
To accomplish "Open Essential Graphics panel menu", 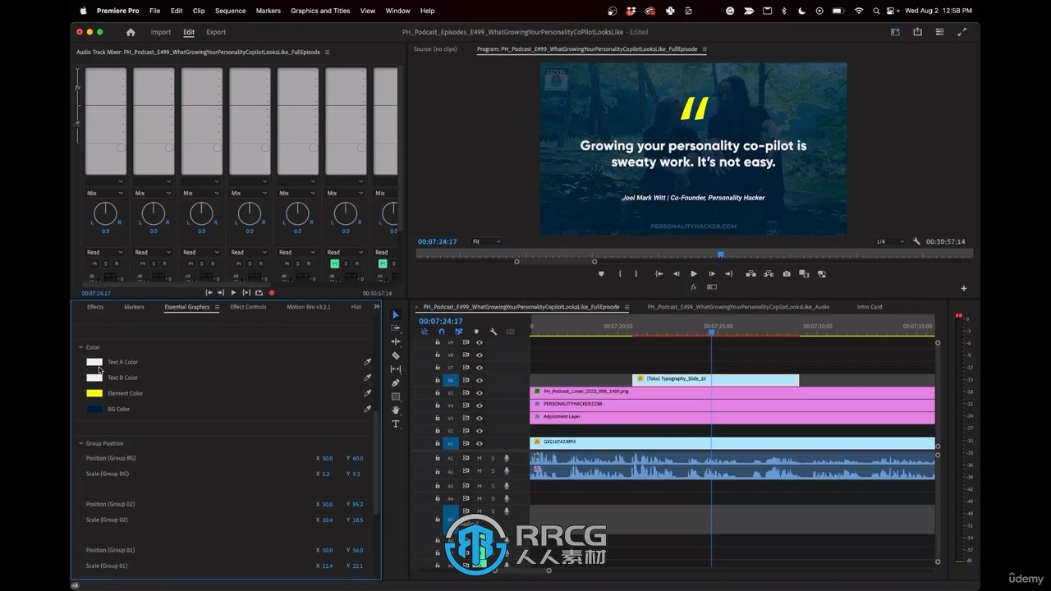I will (x=217, y=307).
